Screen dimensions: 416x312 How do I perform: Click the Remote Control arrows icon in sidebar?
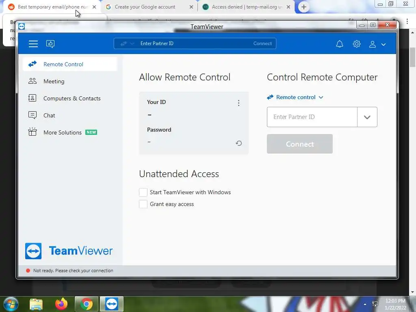click(32, 64)
